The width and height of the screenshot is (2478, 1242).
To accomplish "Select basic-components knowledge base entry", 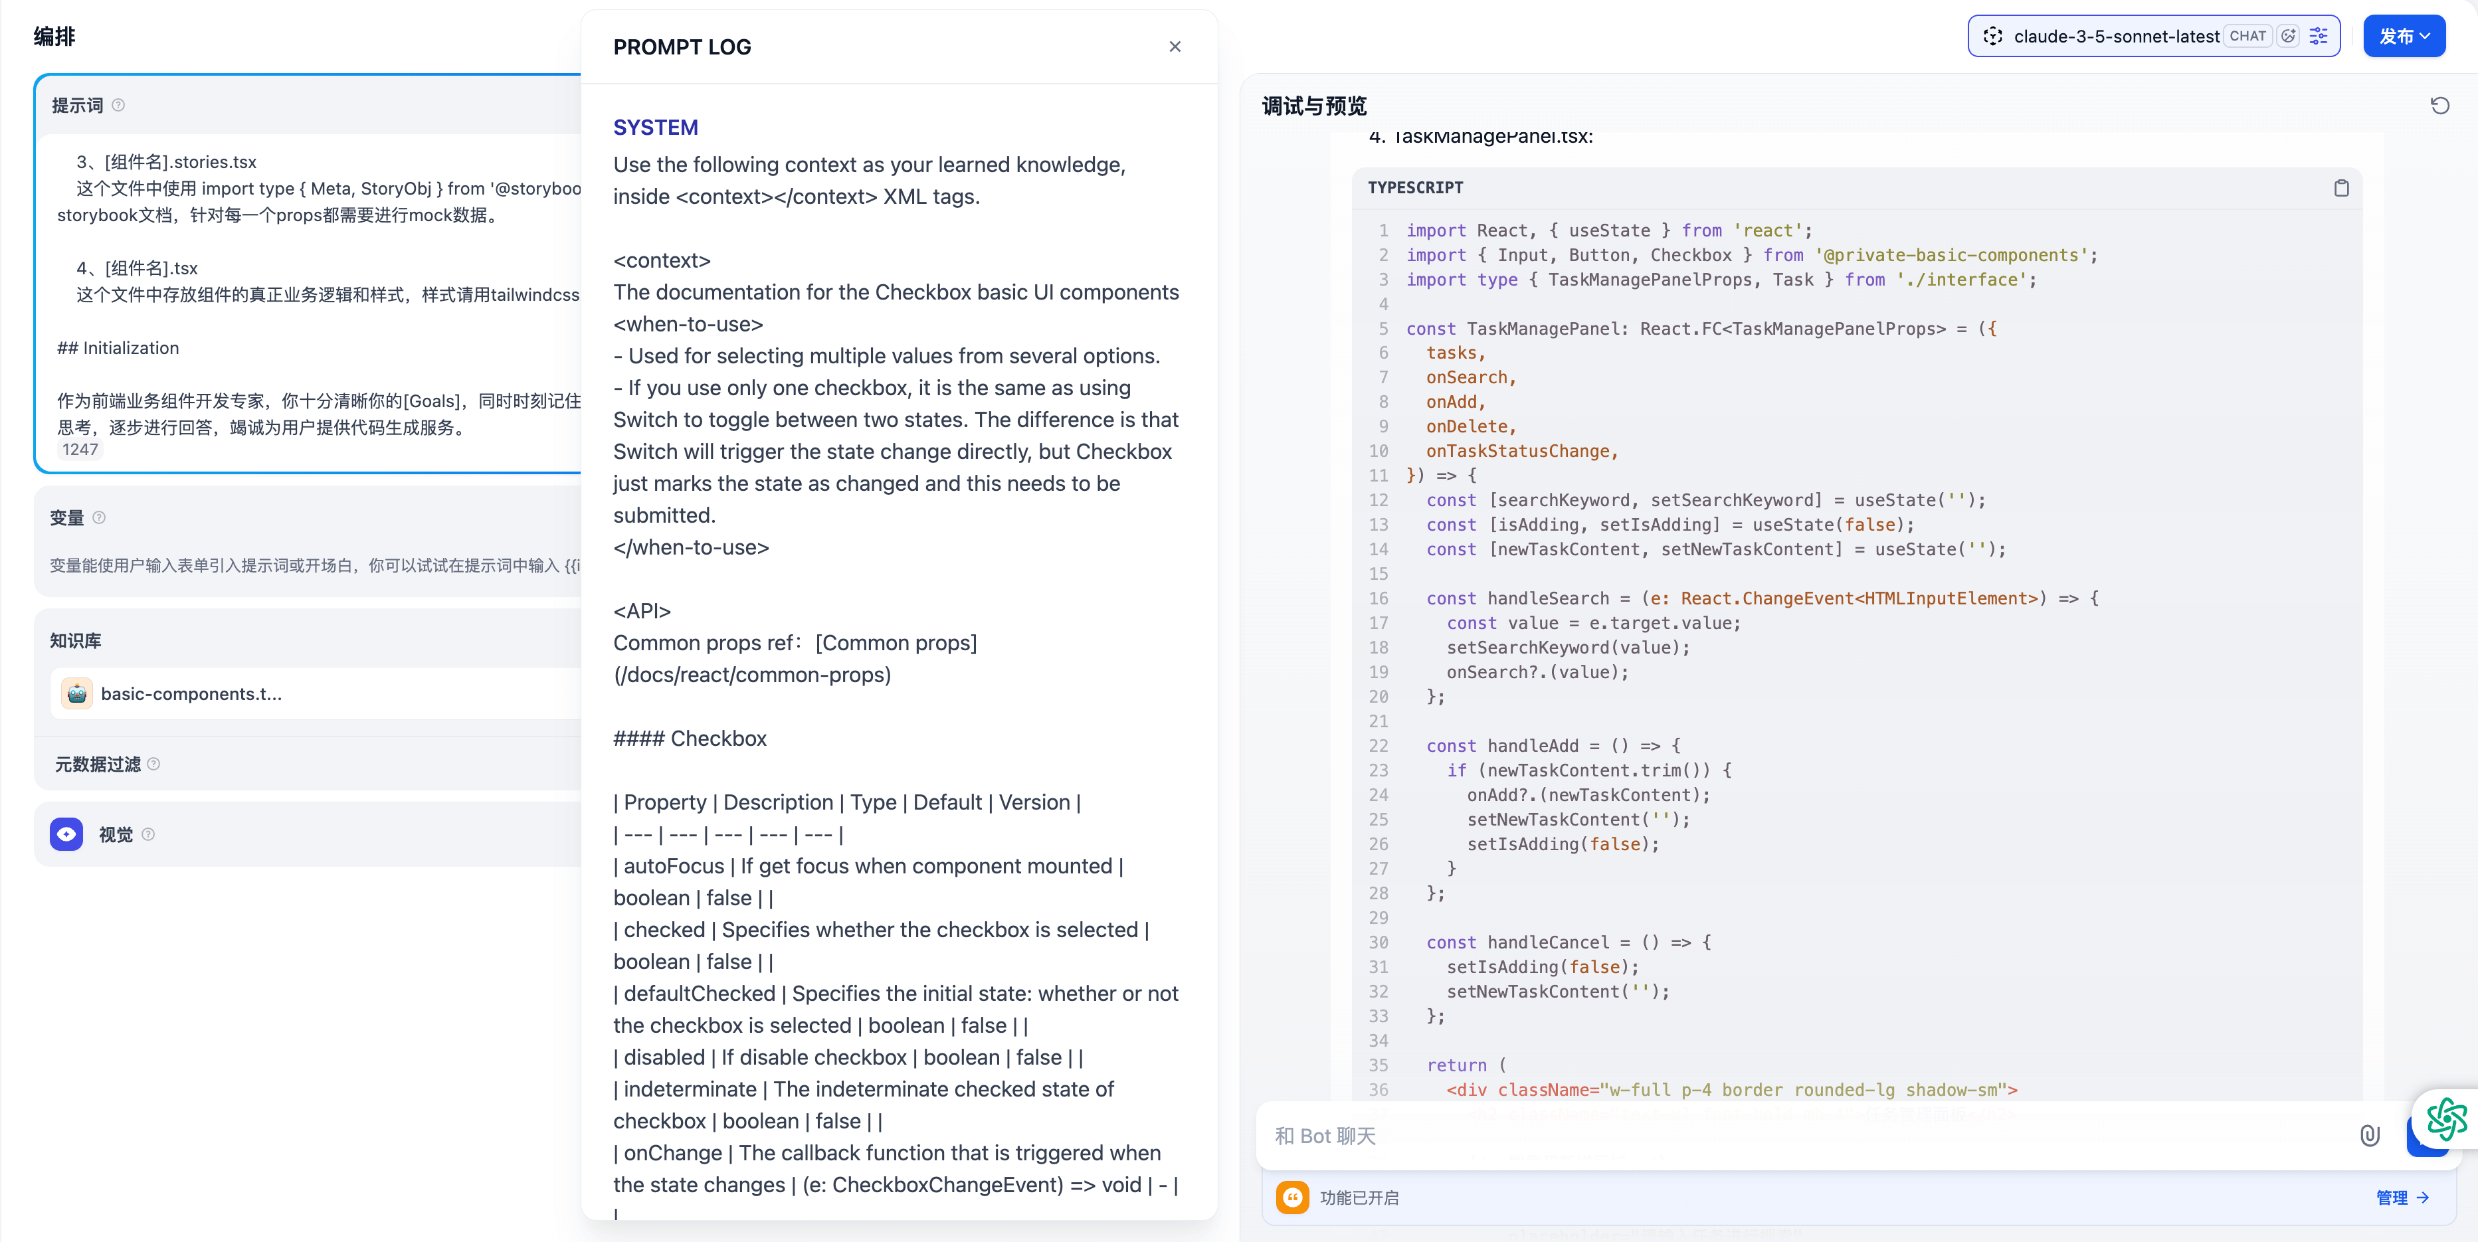I will 191,693.
